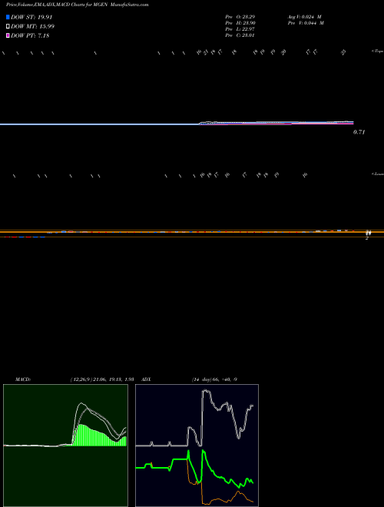Open the MACD histogram chart thumbnail
Viewport: 384px width, 507px height.
click(65, 446)
